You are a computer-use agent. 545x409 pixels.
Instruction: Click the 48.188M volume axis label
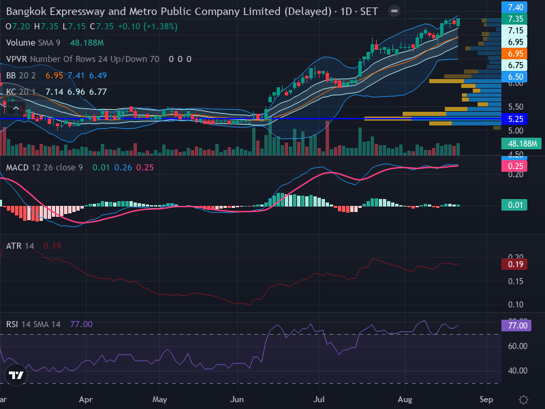point(521,144)
